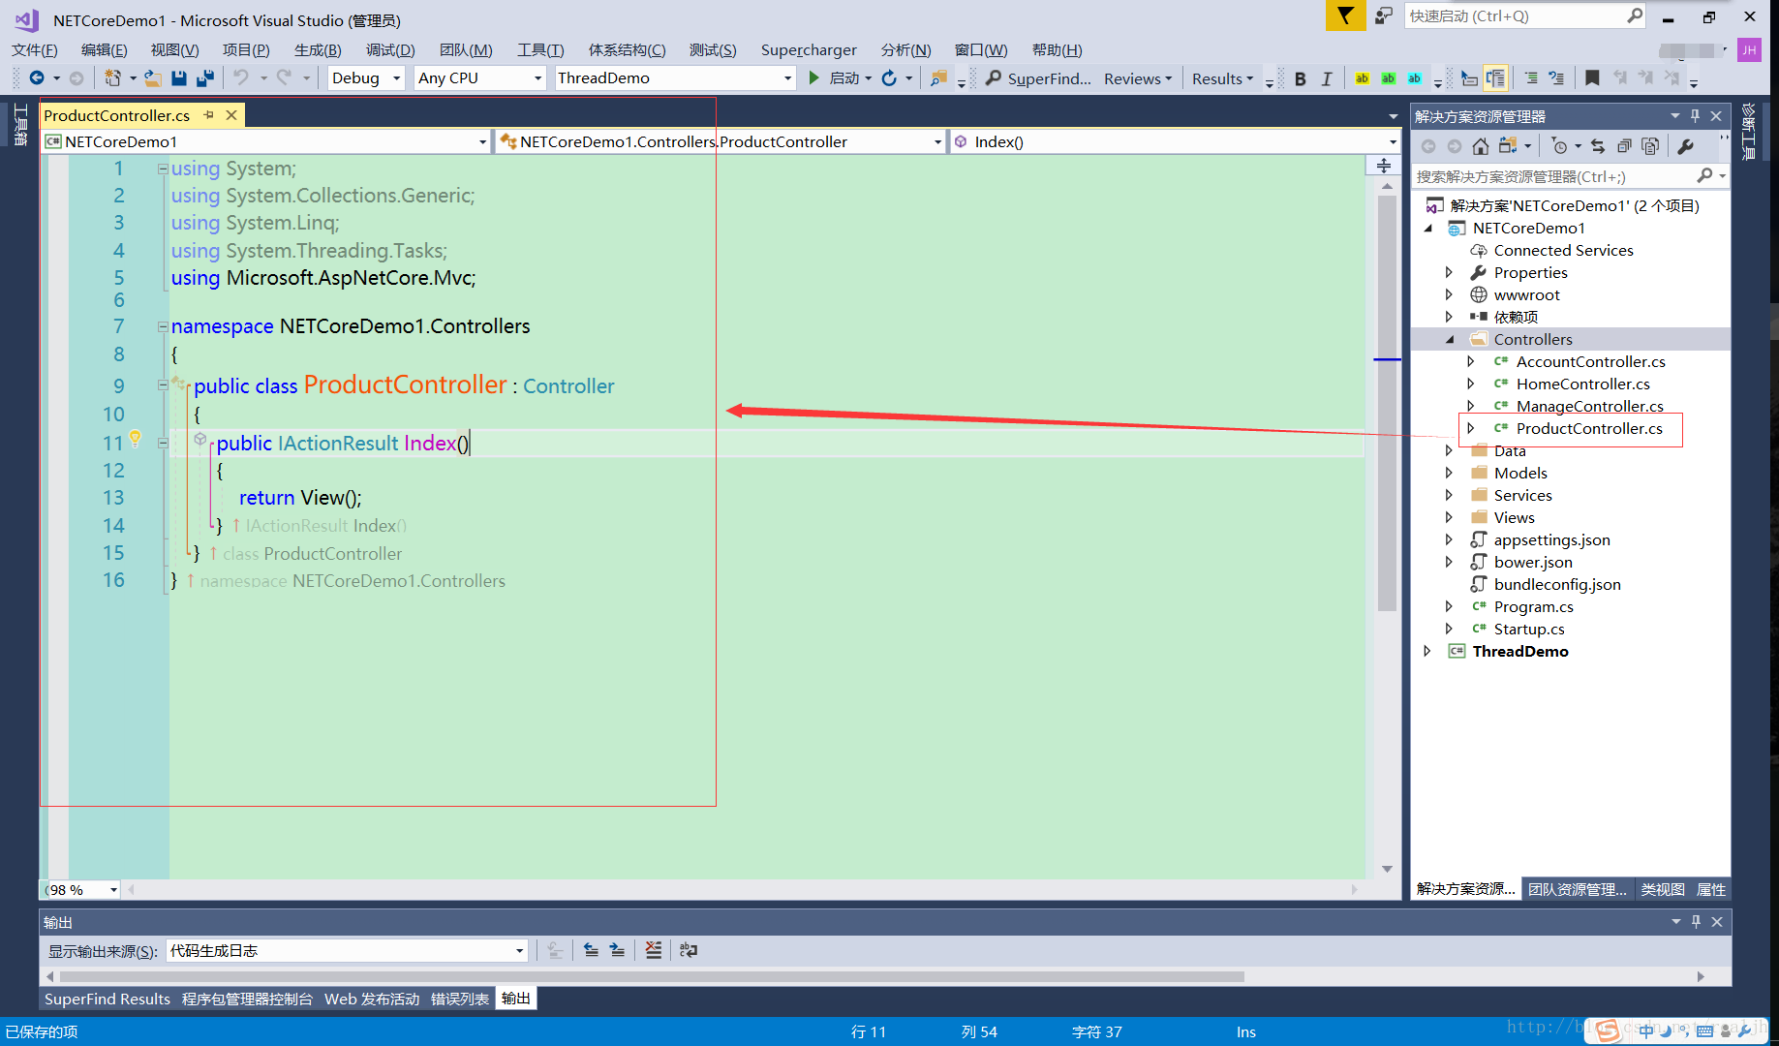Toggle the highlighted document outline toolbar icon
The image size is (1779, 1046).
tap(1495, 78)
